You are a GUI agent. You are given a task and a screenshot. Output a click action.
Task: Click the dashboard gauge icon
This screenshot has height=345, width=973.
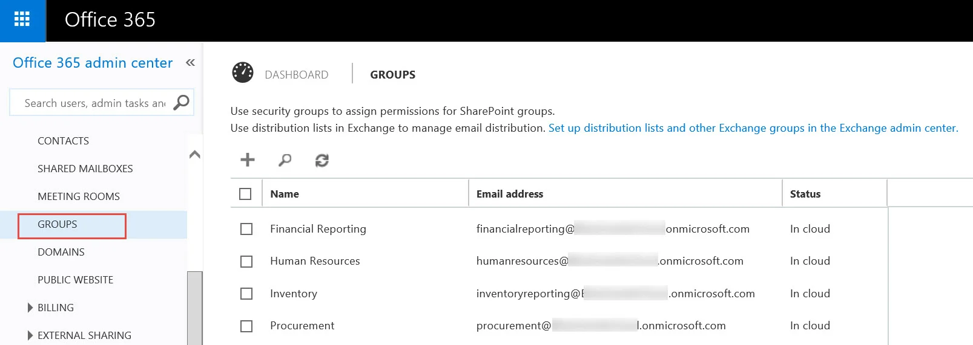click(243, 73)
